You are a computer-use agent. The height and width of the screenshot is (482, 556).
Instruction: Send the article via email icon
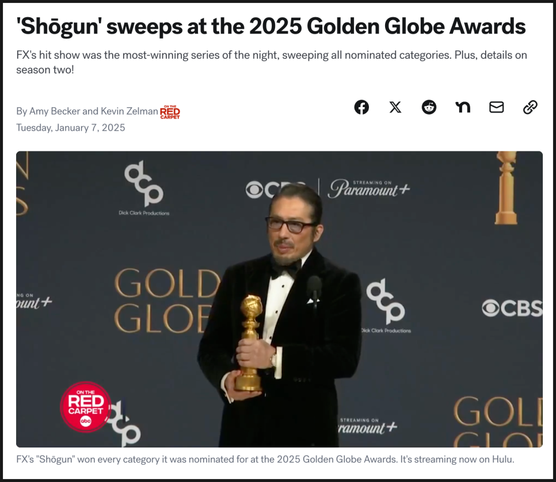(496, 107)
